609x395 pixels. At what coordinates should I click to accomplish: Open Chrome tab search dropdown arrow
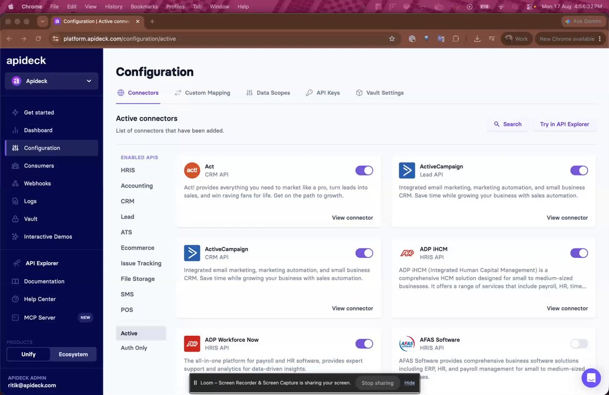pyautogui.click(x=42, y=21)
